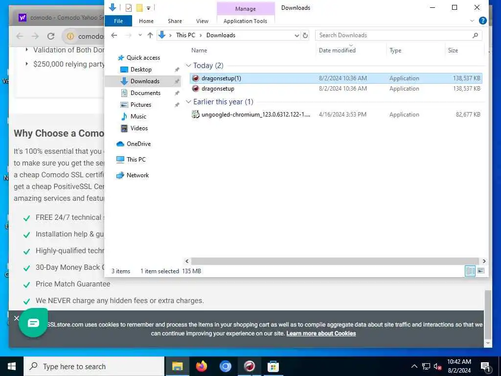Click the search magnifier icon in Explorer

(x=475, y=35)
